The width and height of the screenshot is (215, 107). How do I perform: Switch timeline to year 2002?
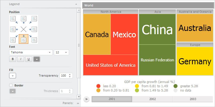[x=152, y=99]
